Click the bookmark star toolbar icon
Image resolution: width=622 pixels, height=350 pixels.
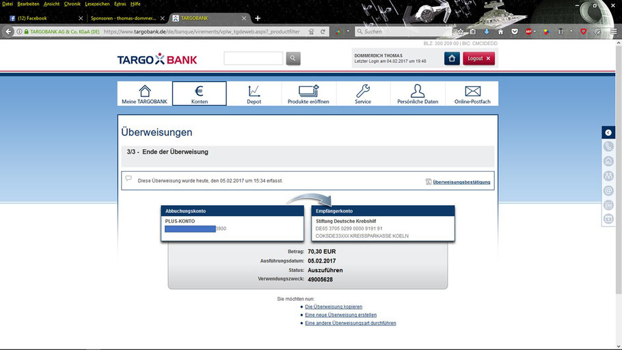[460, 31]
